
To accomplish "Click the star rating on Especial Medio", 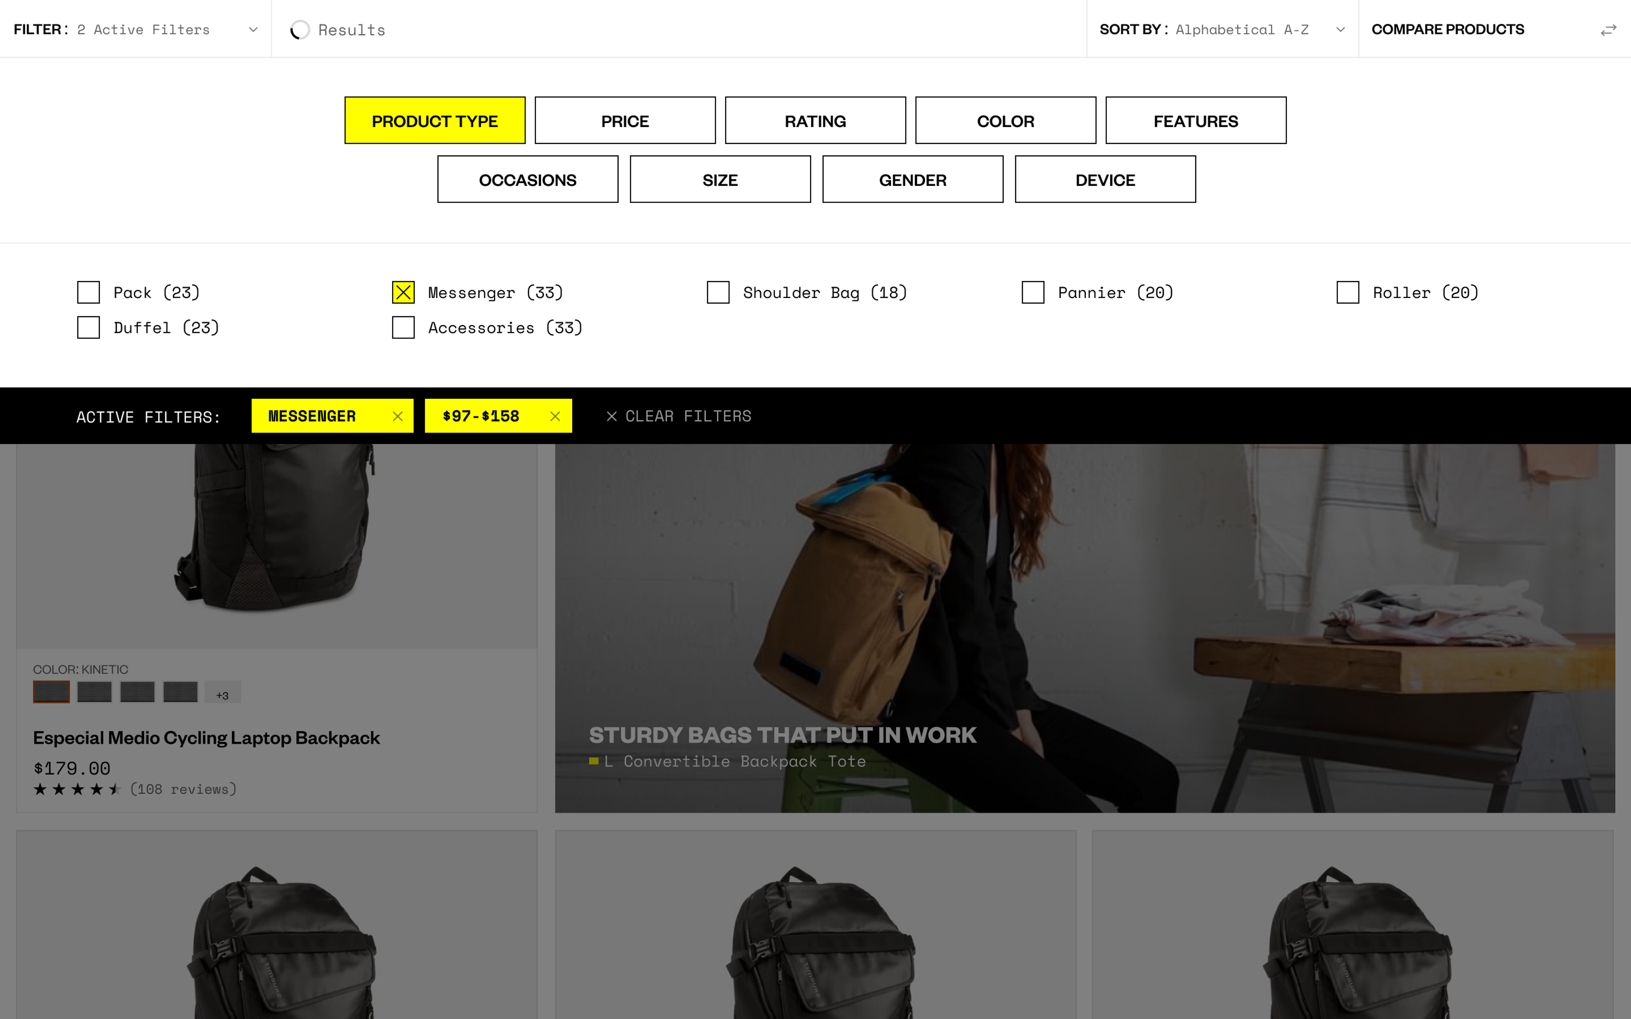I will pos(77,789).
